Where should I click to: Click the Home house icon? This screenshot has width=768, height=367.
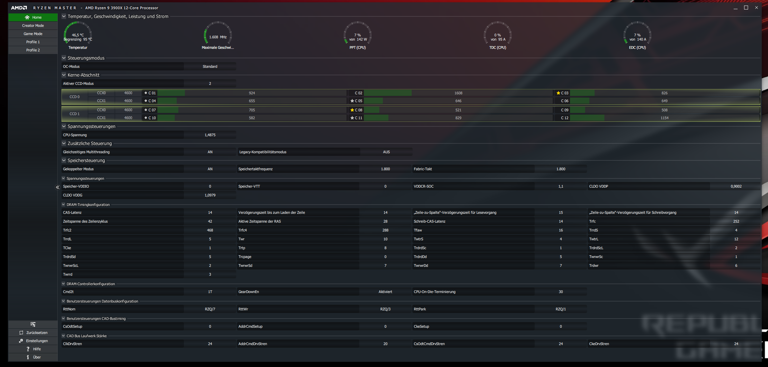click(27, 17)
